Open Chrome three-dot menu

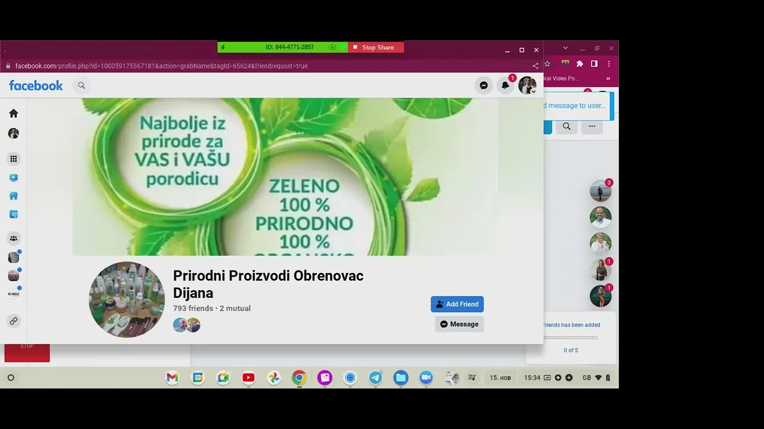(x=609, y=64)
